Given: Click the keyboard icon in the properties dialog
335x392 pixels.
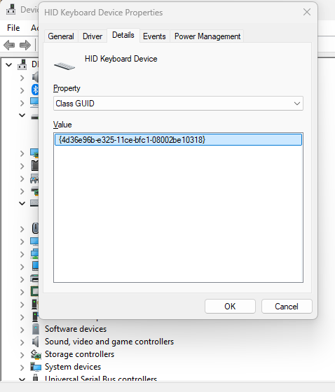Looking at the screenshot, I should click(x=64, y=66).
